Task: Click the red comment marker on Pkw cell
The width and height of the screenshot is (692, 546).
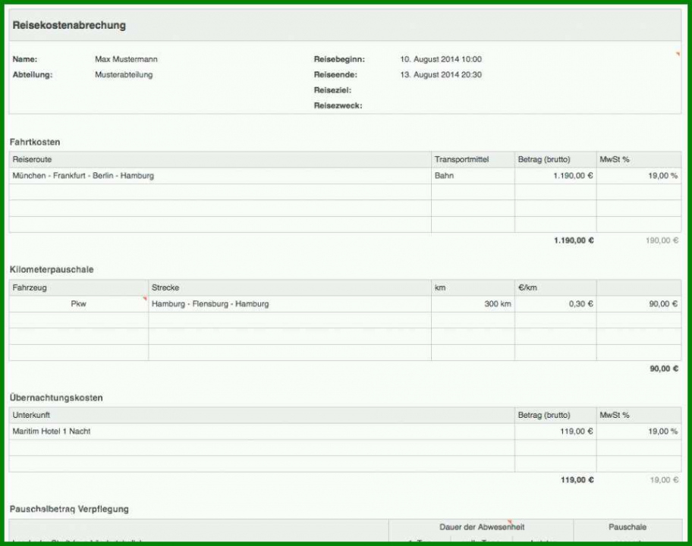Action: pos(145,299)
